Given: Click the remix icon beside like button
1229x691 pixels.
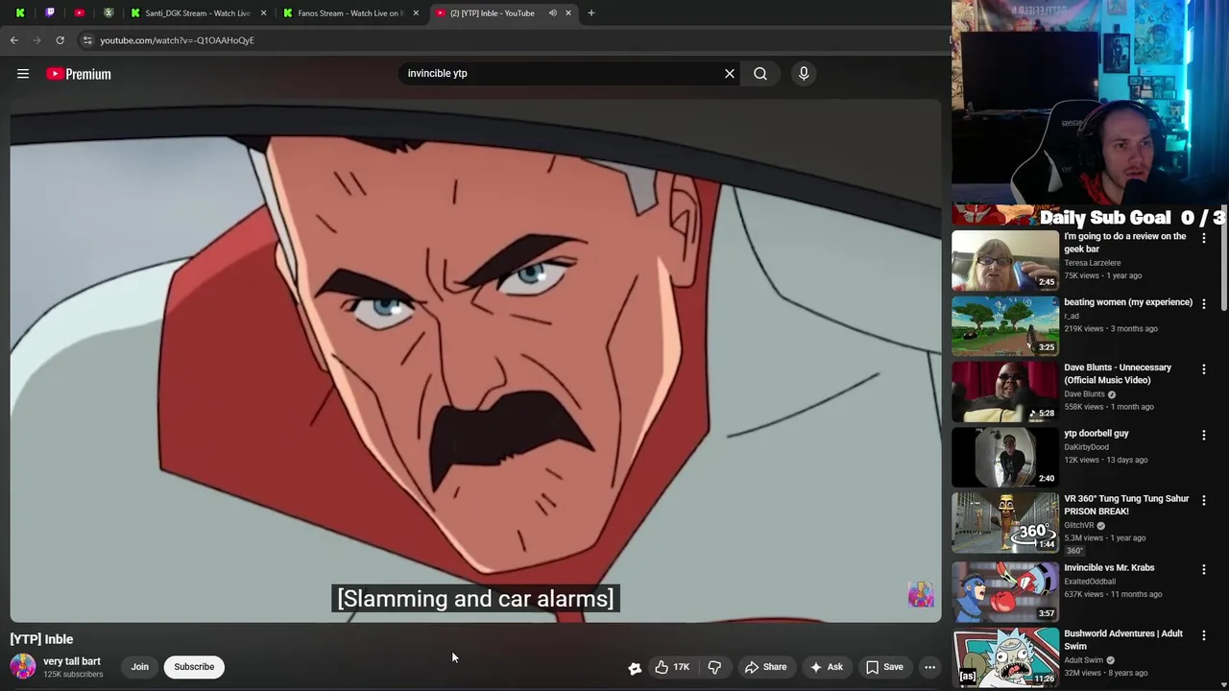Looking at the screenshot, I should click(635, 668).
